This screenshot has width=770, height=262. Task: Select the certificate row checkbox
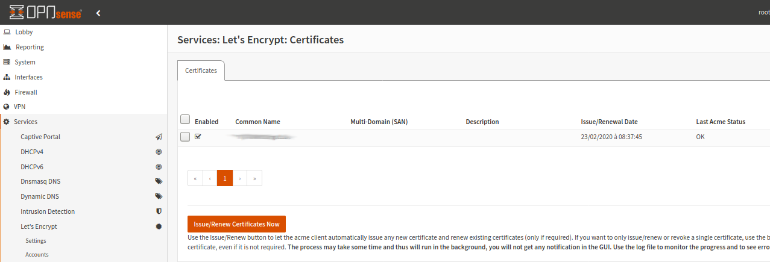click(x=185, y=137)
